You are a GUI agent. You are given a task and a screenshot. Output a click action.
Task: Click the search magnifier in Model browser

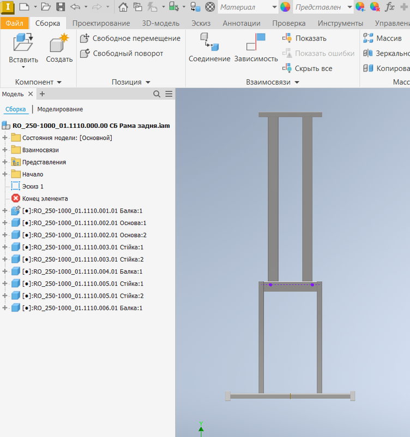tap(156, 94)
